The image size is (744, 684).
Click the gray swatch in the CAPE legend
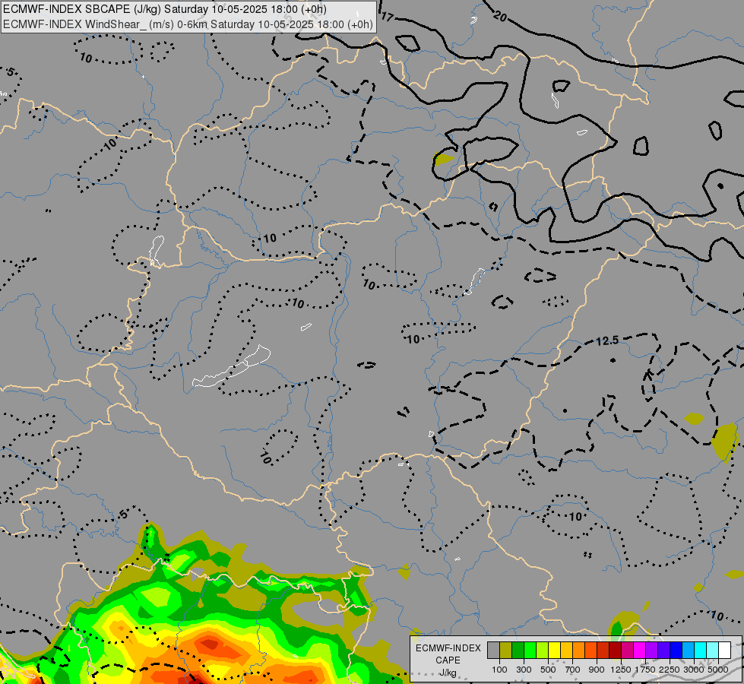[x=493, y=651]
